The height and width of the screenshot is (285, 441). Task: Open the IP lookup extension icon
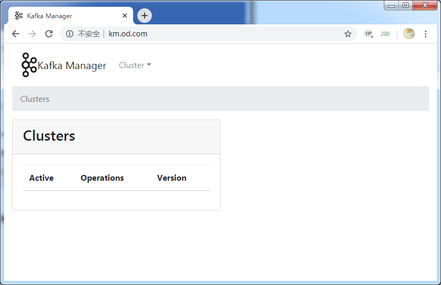(369, 34)
